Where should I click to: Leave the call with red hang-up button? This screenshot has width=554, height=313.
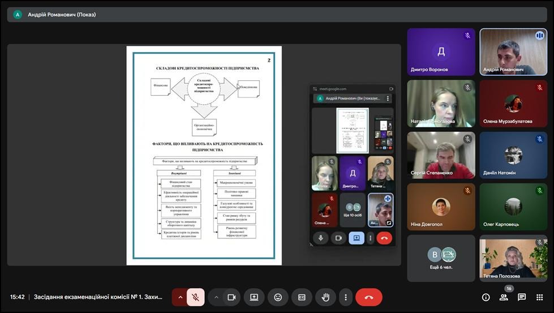[x=369, y=297]
